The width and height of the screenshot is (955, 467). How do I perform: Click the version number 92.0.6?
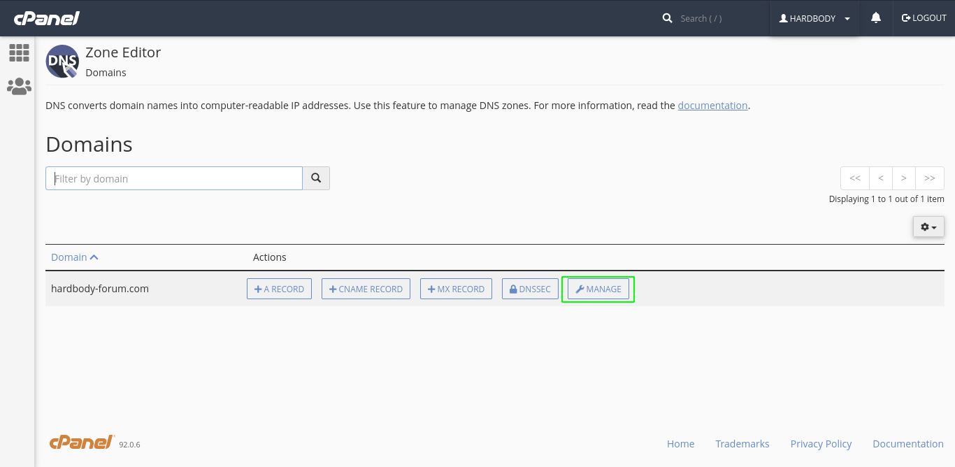pos(129,445)
